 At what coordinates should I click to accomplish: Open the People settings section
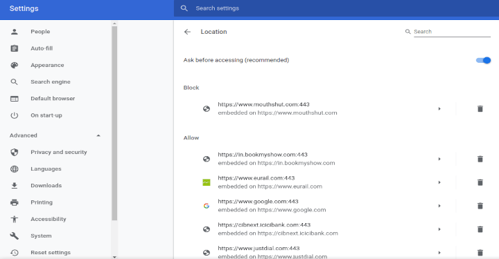(x=40, y=32)
